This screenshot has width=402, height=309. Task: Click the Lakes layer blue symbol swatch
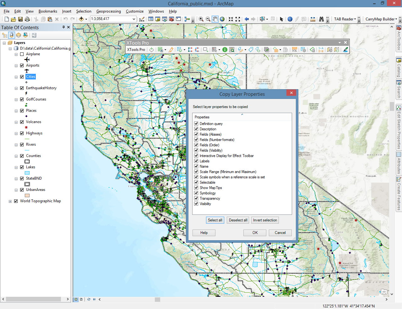click(x=27, y=173)
